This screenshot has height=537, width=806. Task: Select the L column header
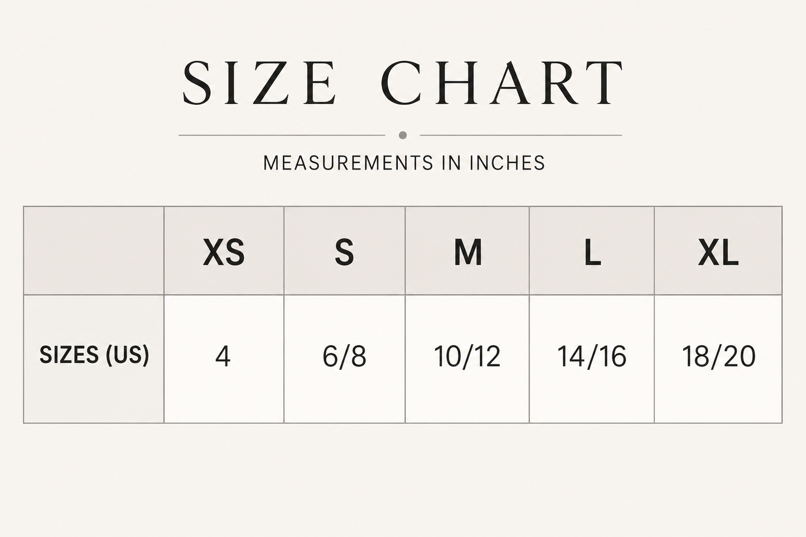[x=592, y=251]
